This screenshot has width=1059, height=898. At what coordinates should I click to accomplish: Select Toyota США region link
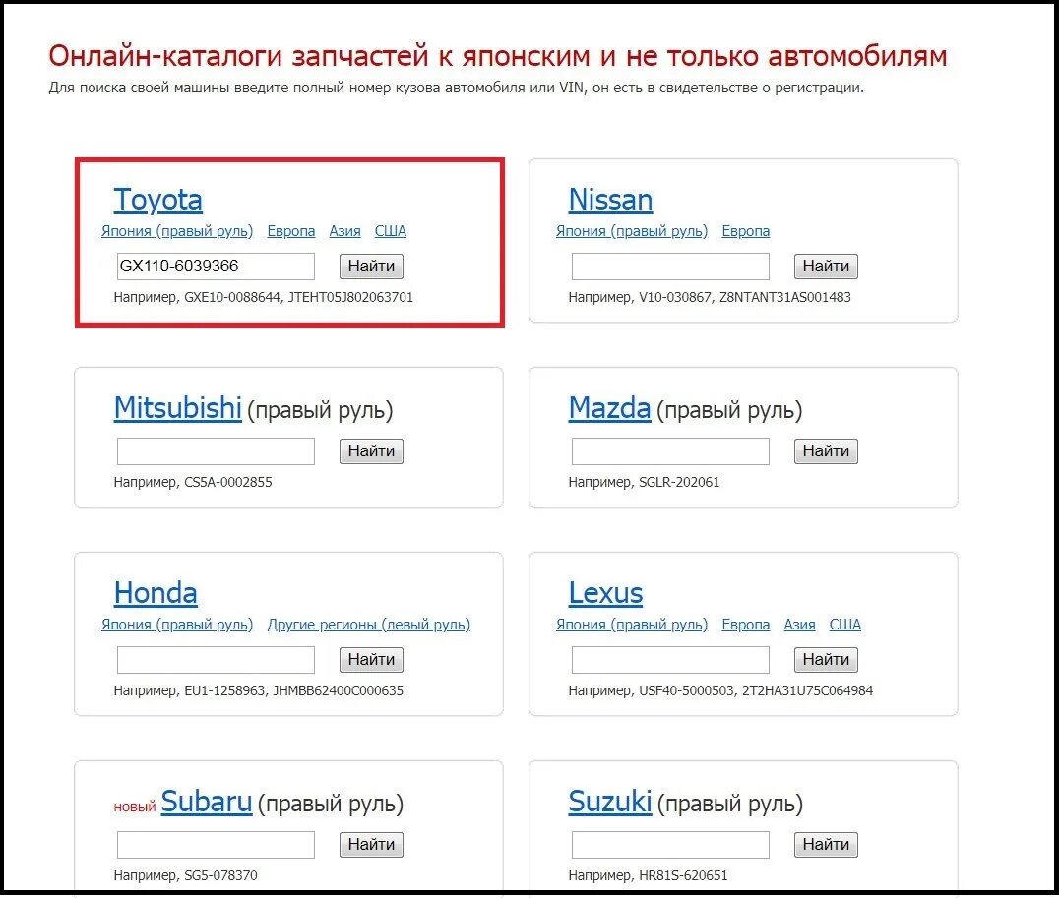(391, 231)
